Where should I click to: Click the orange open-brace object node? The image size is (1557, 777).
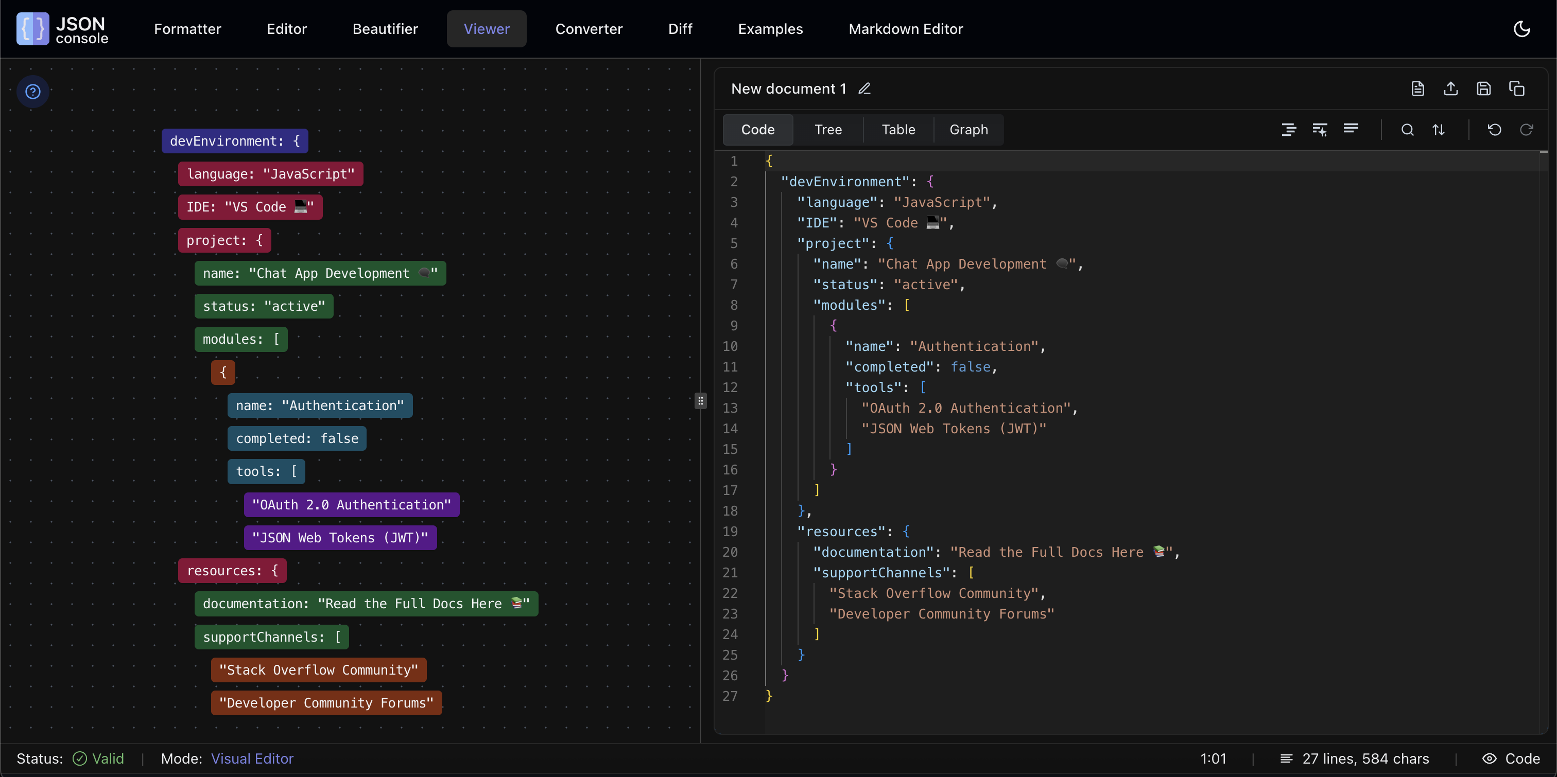coord(223,372)
